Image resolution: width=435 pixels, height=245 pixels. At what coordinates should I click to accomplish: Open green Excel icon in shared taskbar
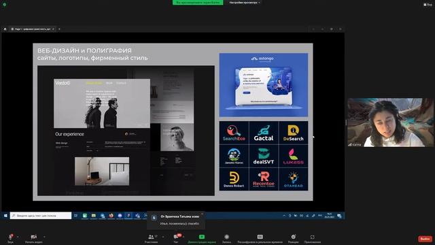point(85,216)
